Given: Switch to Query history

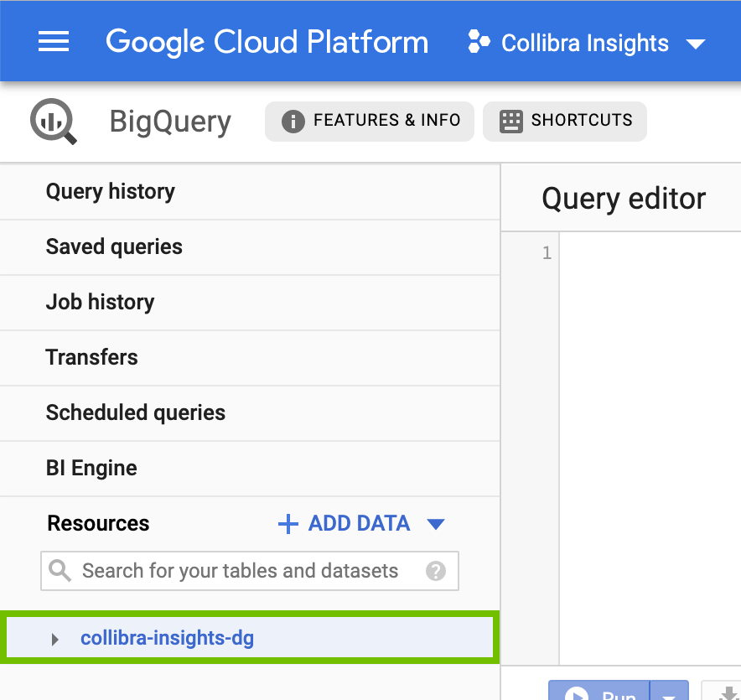Looking at the screenshot, I should tap(110, 191).
